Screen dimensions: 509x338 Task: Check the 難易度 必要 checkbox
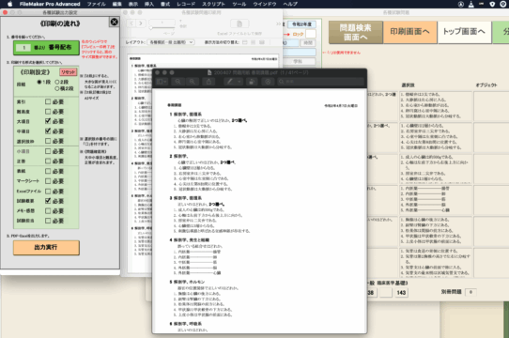(48, 112)
